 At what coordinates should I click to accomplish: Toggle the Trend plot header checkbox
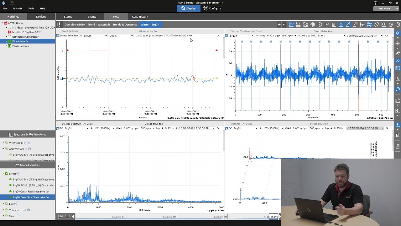tap(58, 36)
